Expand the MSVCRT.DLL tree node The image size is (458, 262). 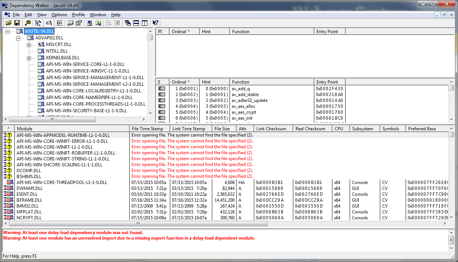29,45
